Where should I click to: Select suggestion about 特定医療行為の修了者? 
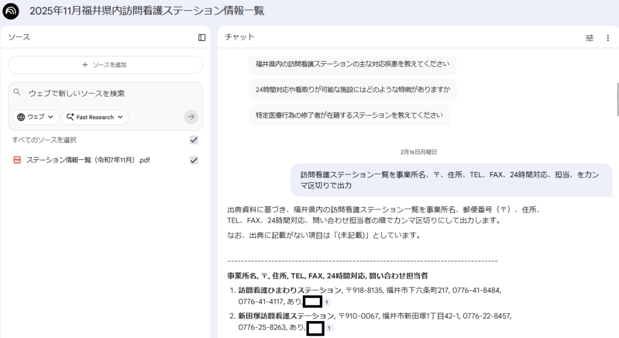click(x=348, y=115)
